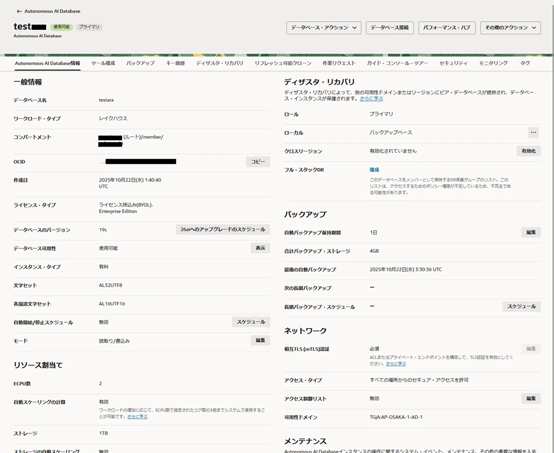Open the データベース・アクション dropdown
This screenshot has height=453, width=554.
point(324,27)
